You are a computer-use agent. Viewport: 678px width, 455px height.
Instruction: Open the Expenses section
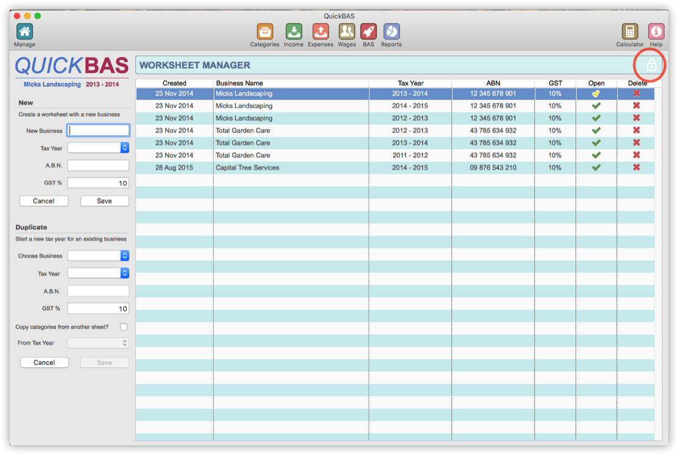point(320,32)
